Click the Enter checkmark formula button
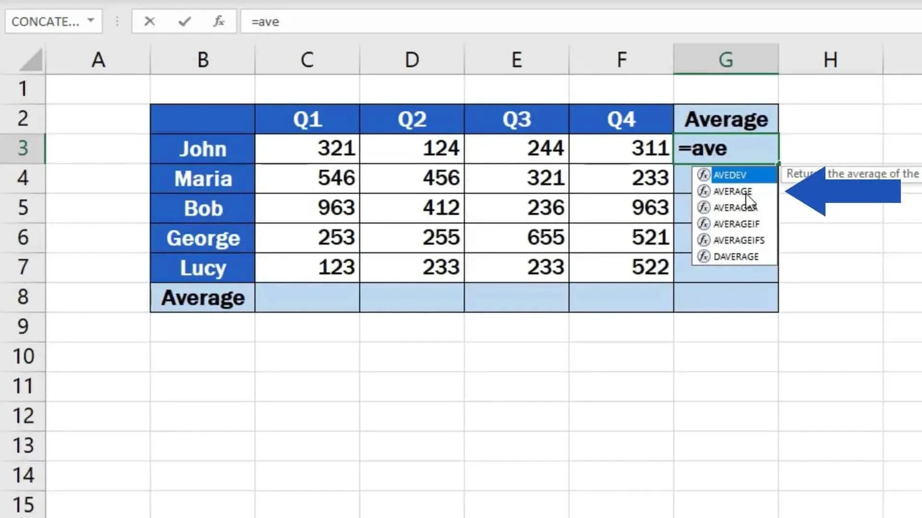 (184, 22)
